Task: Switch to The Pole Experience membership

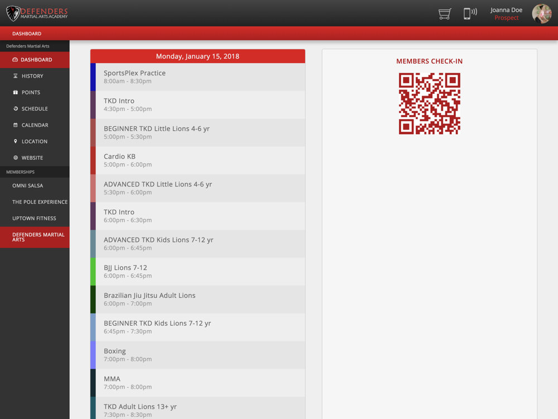Action: click(x=35, y=202)
